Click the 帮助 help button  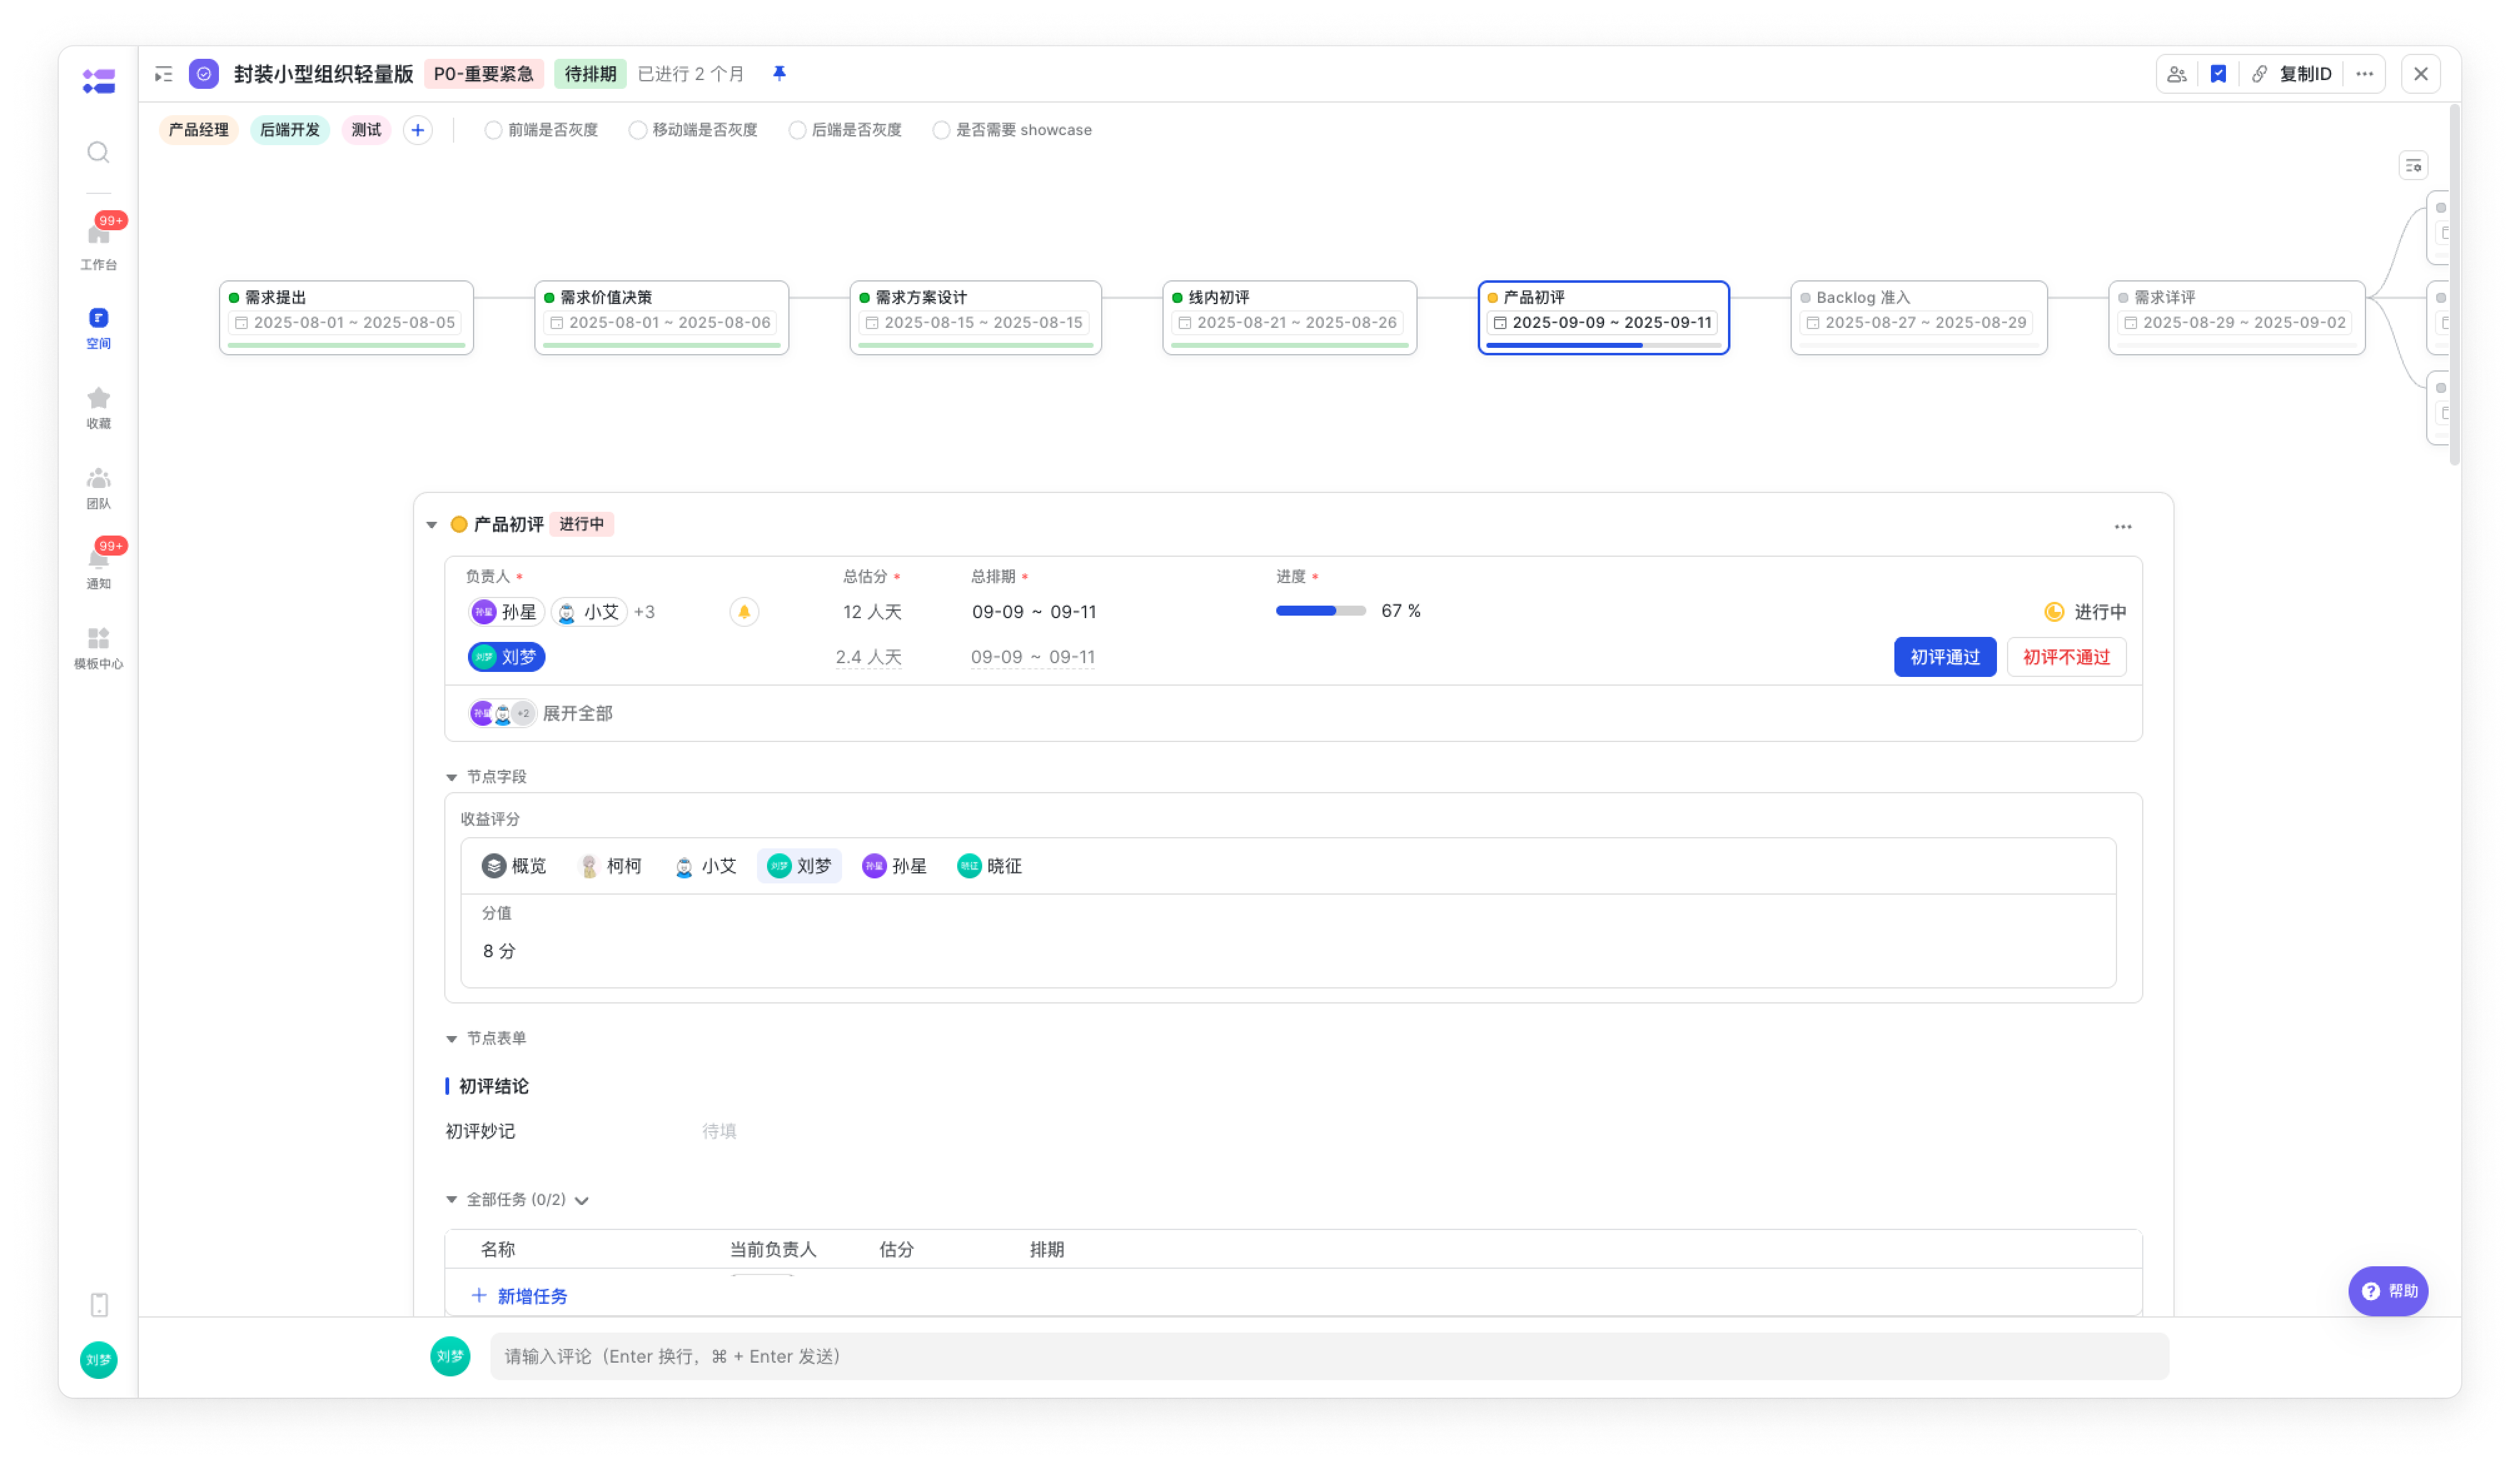click(2388, 1290)
